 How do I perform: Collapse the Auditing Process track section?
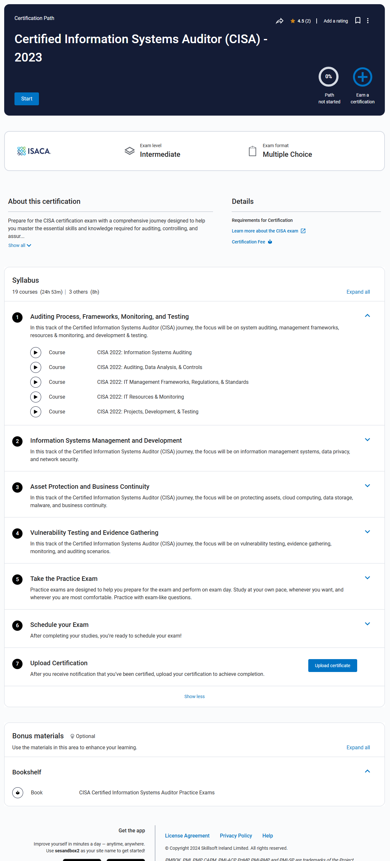click(x=367, y=316)
